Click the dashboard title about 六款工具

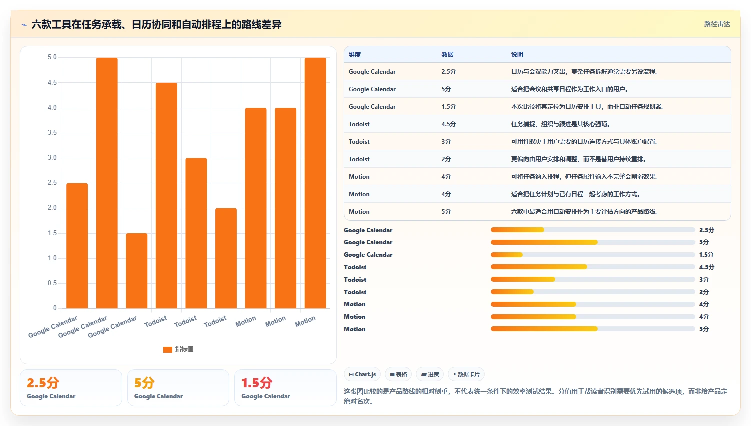point(156,24)
